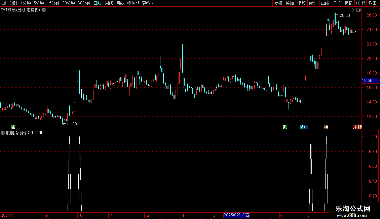The width and height of the screenshot is (380, 219).
Task: Open the dropdown next to *ST绿康 title
Action: tap(44, 10)
